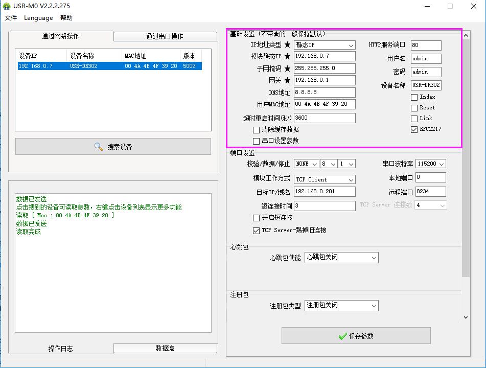Click the magnifier icon on search devices button
Screen dimensions: 486x368
99,147
